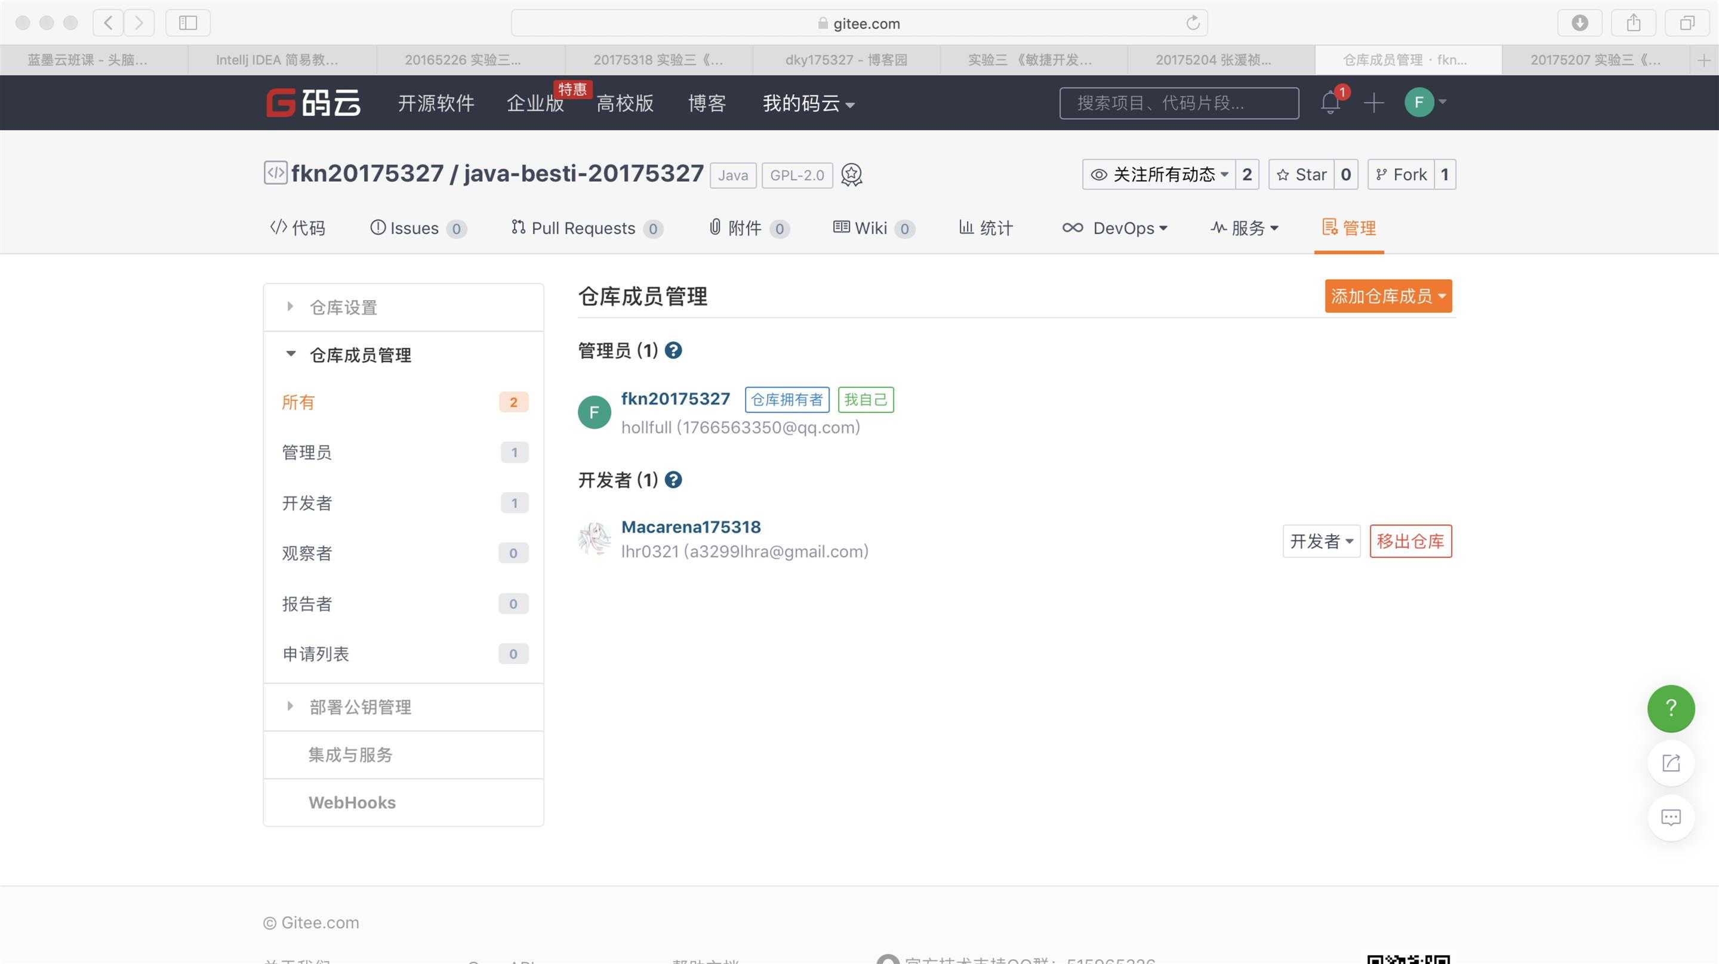1719x964 pixels.
Task: Click 高校版 in top navigation
Action: pyautogui.click(x=624, y=103)
